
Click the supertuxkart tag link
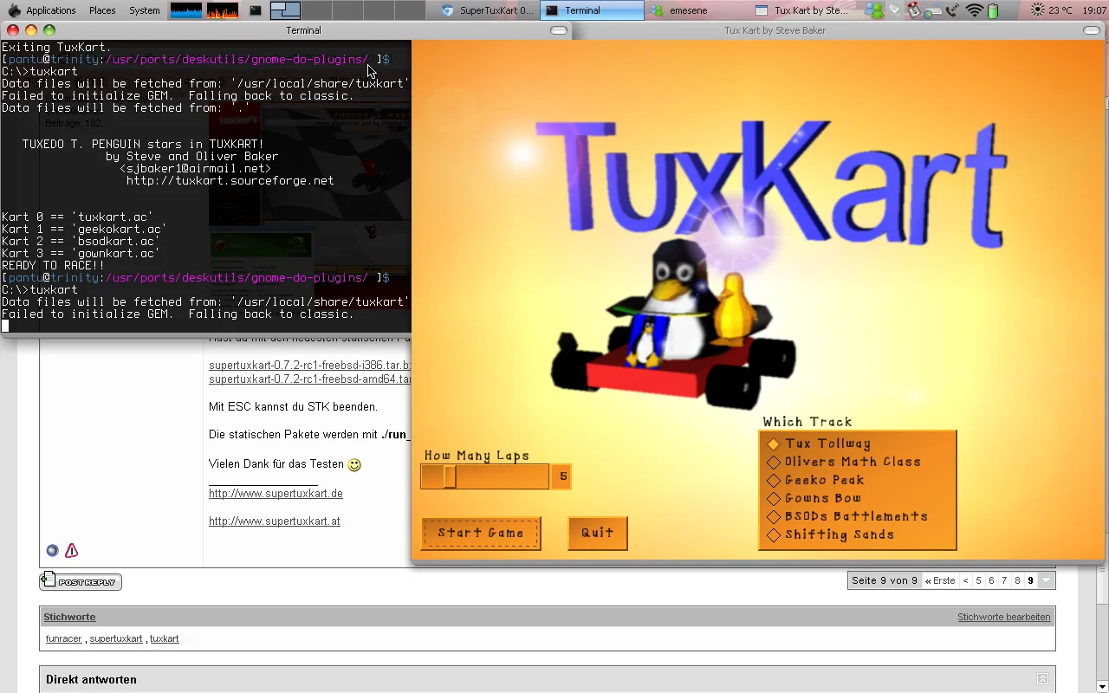pyautogui.click(x=116, y=638)
